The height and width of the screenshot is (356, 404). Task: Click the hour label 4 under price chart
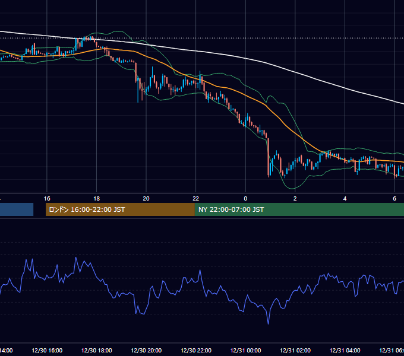pyautogui.click(x=345, y=199)
